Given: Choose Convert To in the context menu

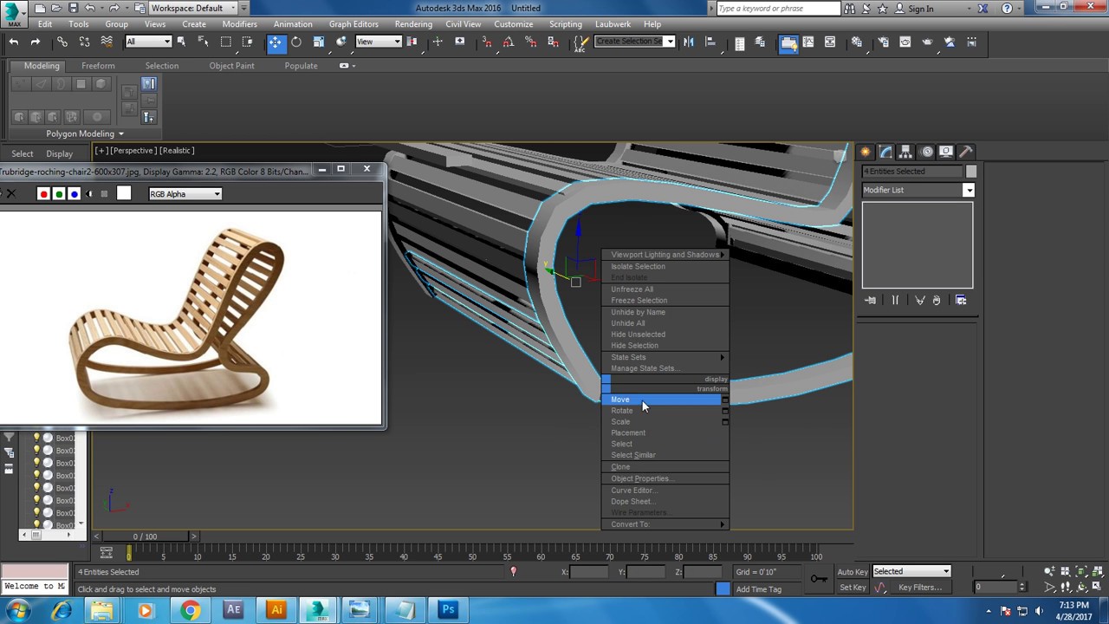Looking at the screenshot, I should coord(665,524).
